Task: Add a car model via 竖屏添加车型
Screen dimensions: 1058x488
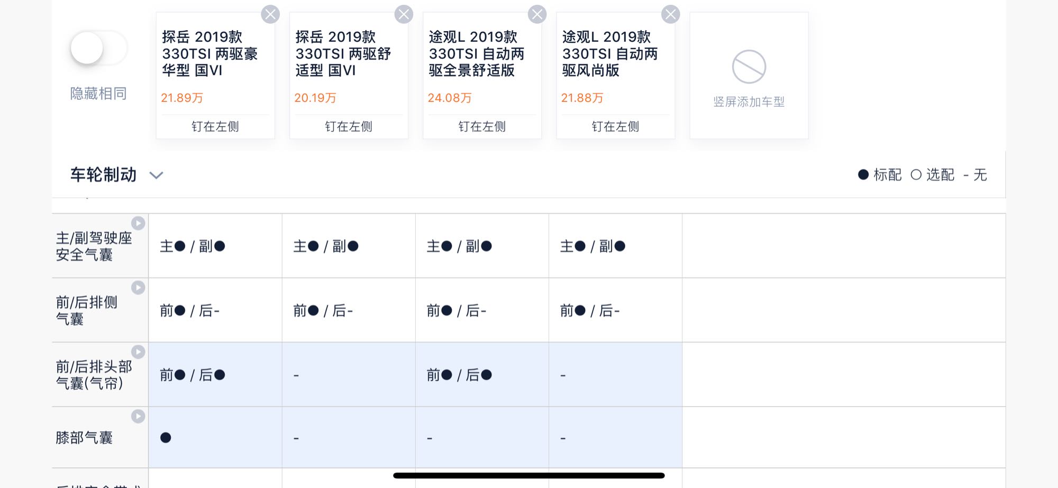Action: (749, 77)
